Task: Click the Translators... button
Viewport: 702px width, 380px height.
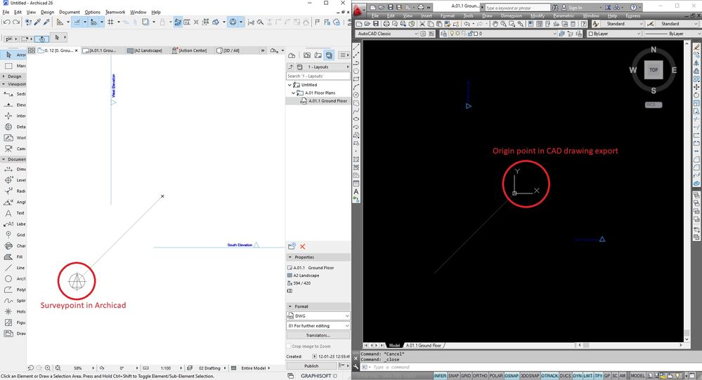Action: click(x=318, y=335)
